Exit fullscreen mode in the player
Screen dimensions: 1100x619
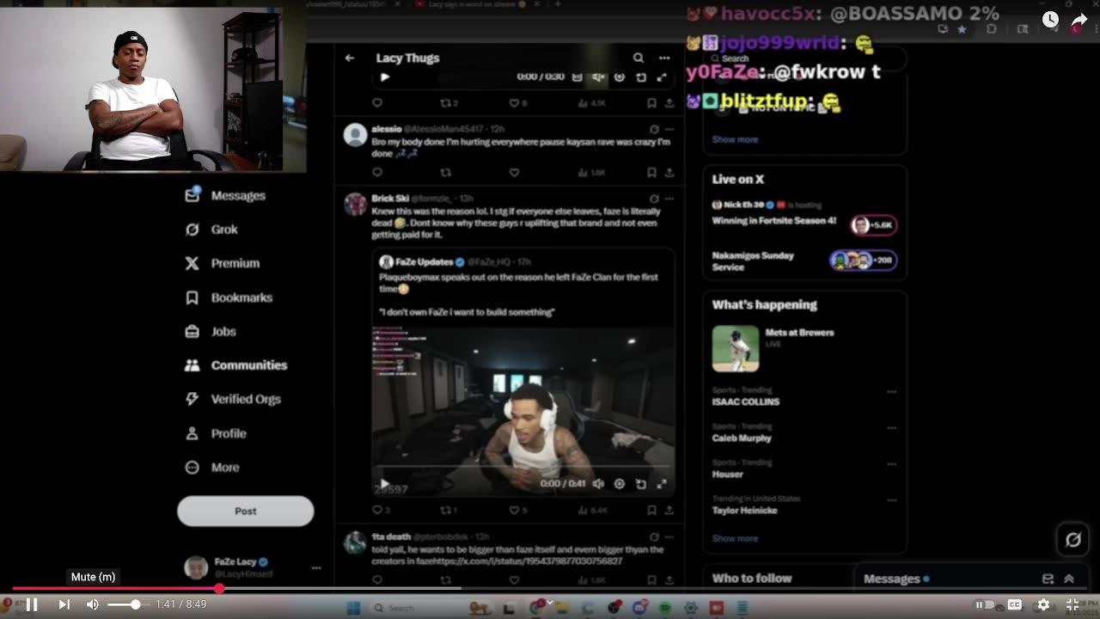tap(1072, 604)
